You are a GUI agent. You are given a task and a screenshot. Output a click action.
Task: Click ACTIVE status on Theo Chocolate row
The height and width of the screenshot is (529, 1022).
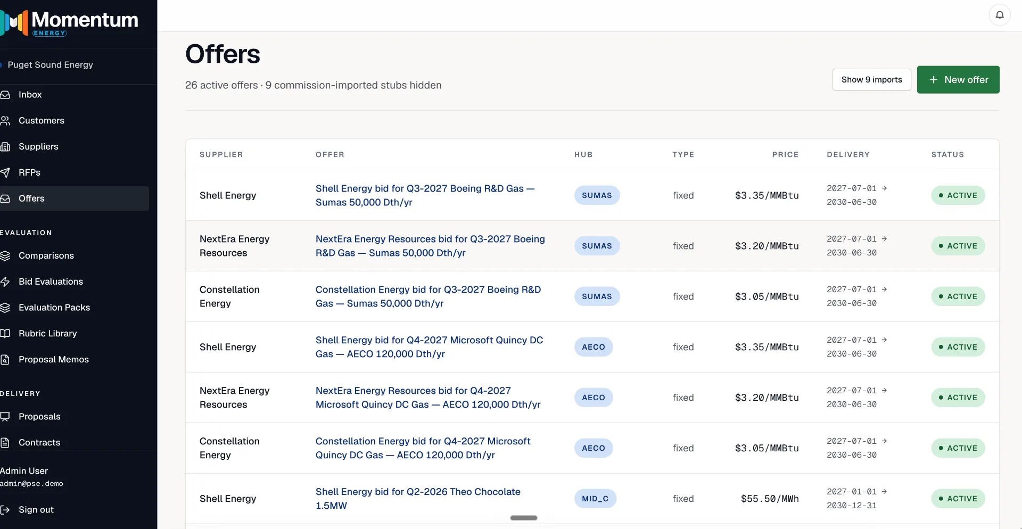[958, 499]
